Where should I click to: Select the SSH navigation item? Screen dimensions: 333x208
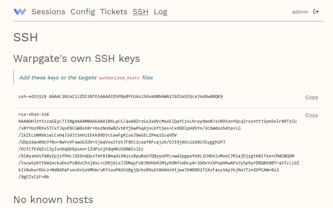click(x=140, y=12)
